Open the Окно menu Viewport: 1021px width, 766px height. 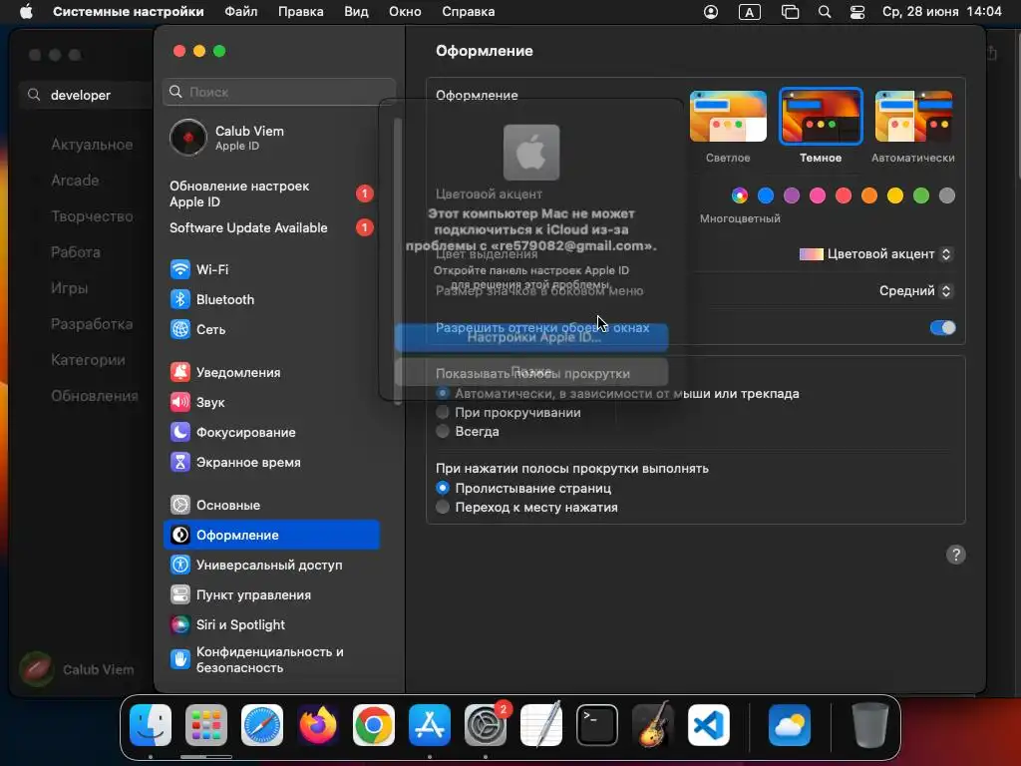tap(405, 12)
